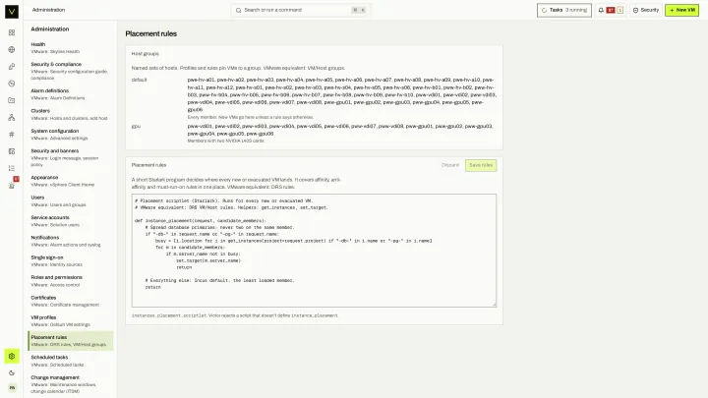Click the hash icon in the left rail
Viewport: 708px width, 398px height.
click(12, 134)
